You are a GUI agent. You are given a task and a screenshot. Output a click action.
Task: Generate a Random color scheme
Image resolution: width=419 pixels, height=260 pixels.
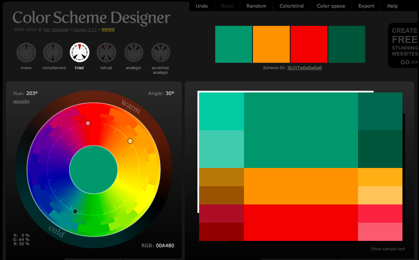pos(256,6)
